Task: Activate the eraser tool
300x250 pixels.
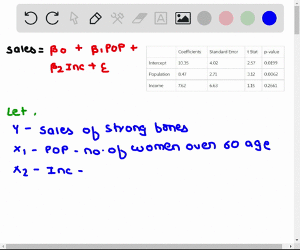Action: 139,18
